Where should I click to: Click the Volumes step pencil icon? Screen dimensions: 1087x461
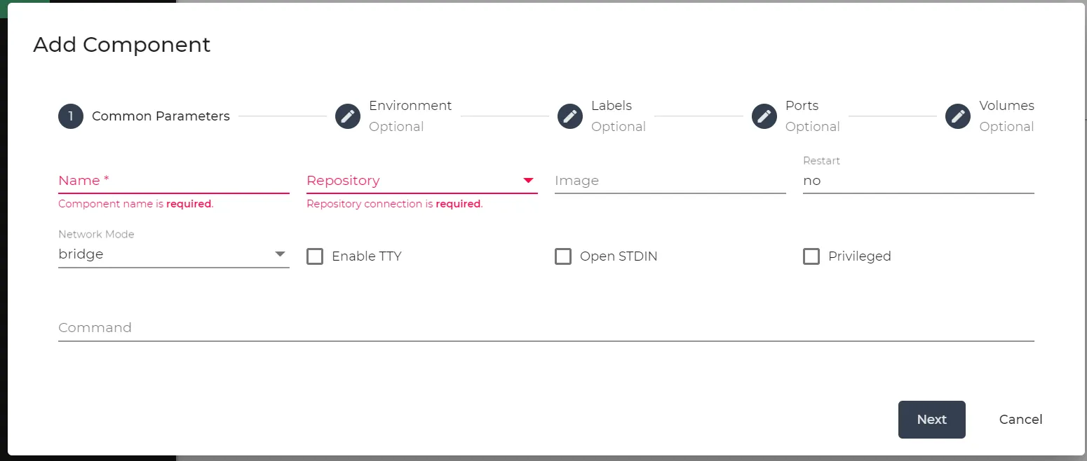click(x=958, y=116)
